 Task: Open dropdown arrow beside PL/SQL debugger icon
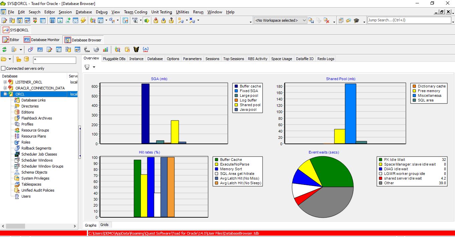click(141, 20)
